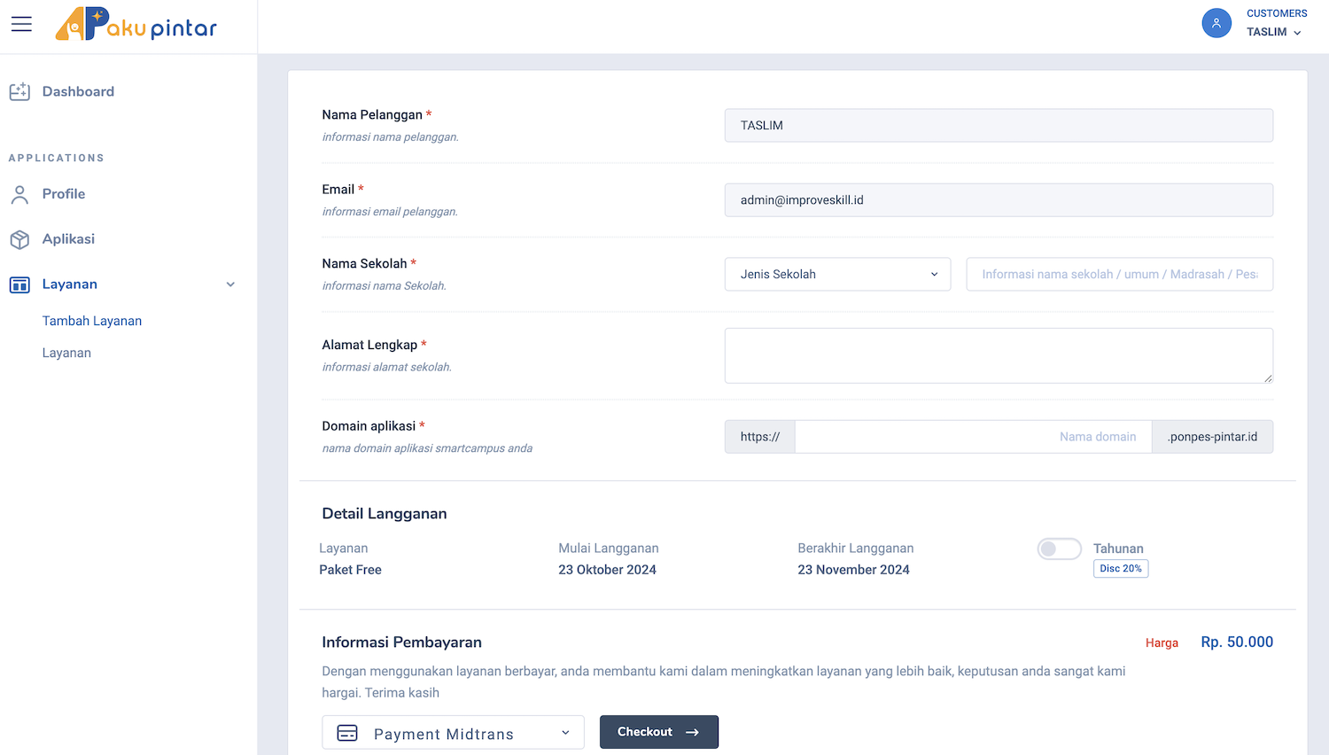The height and width of the screenshot is (755, 1329).
Task: Click the Profile person icon
Action: tap(19, 194)
